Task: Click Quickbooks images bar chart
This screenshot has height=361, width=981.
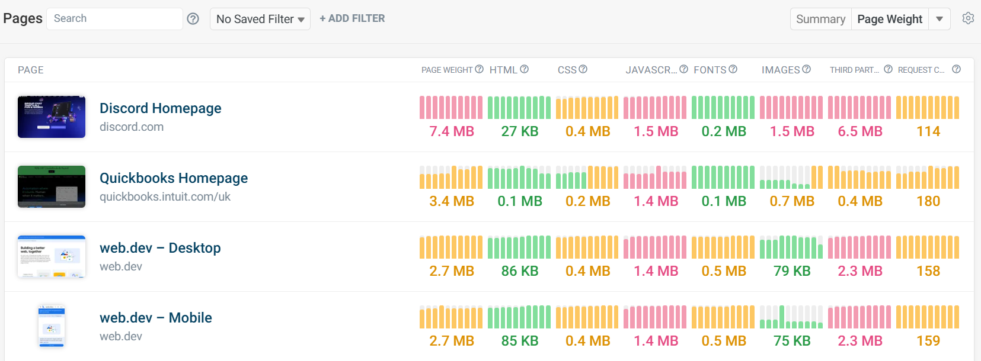Action: (x=791, y=178)
